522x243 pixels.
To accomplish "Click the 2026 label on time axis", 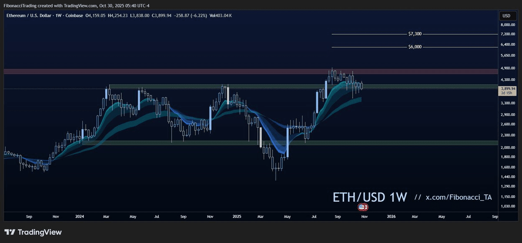I will (x=391, y=216).
